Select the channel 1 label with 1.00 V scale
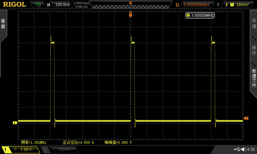 pyautogui.click(x=21, y=150)
